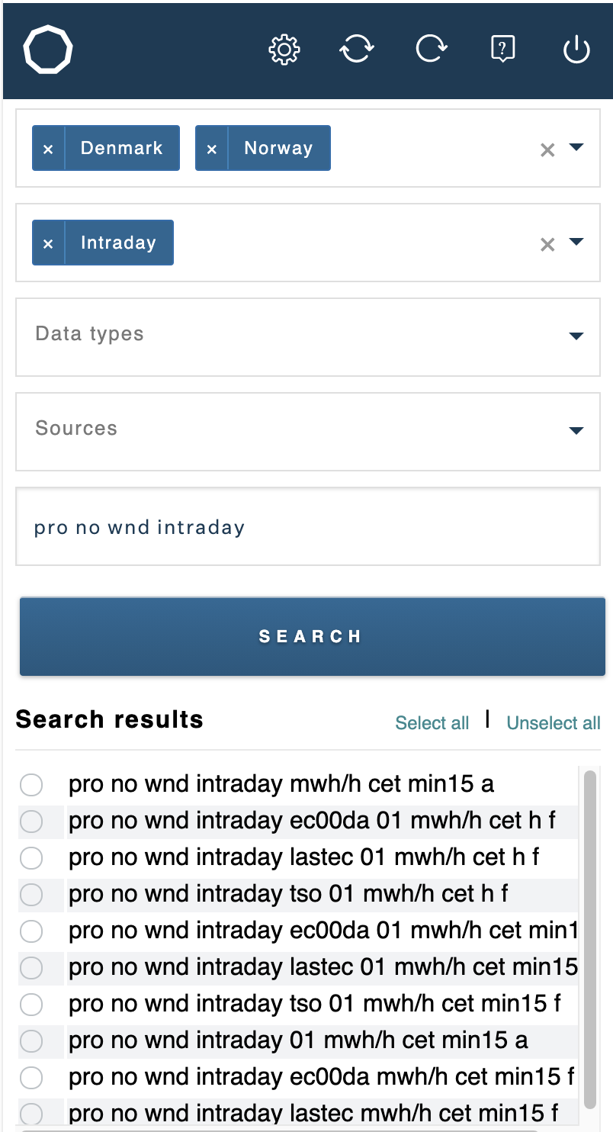Screen dimensions: 613x1132
Task: Remove the Intraday tag
Action: click(48, 243)
